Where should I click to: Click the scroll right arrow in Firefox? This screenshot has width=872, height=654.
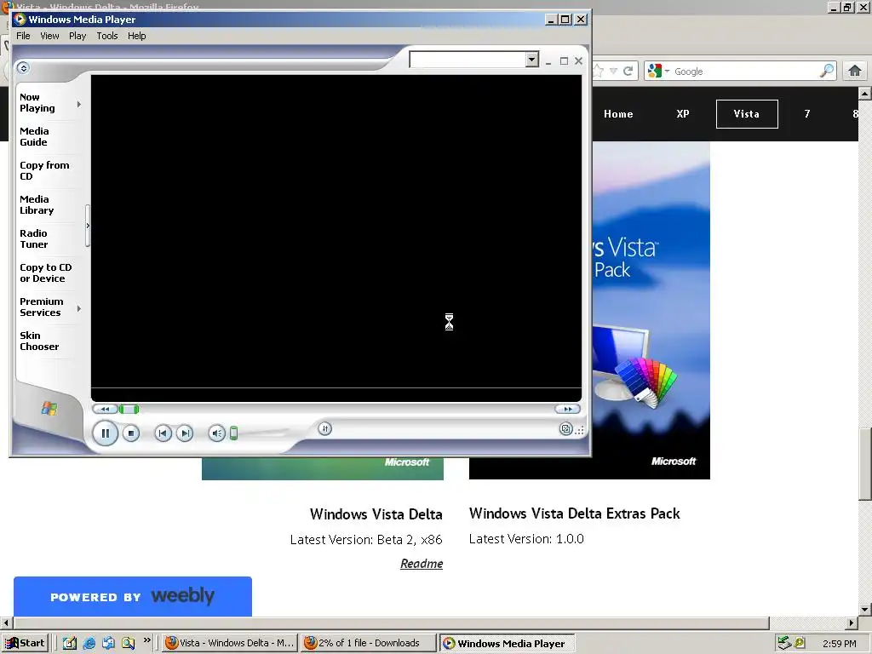pos(852,622)
